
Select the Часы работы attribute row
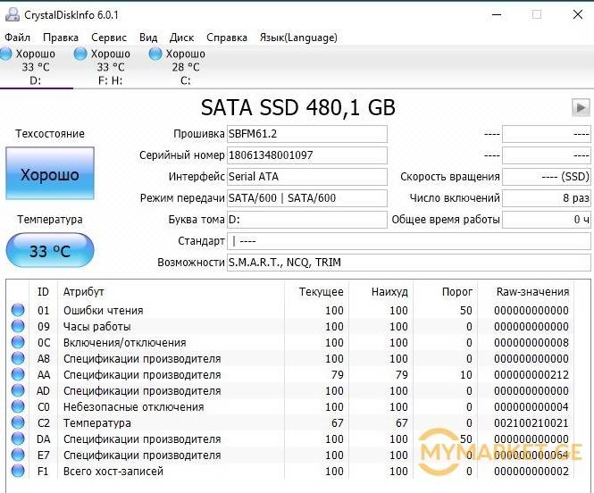290,326
